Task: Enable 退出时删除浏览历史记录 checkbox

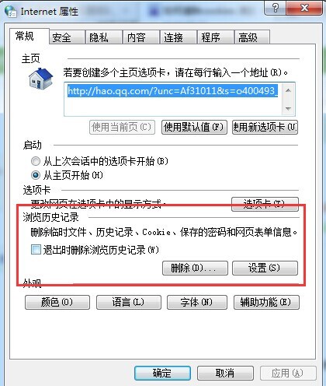Action: tap(36, 250)
